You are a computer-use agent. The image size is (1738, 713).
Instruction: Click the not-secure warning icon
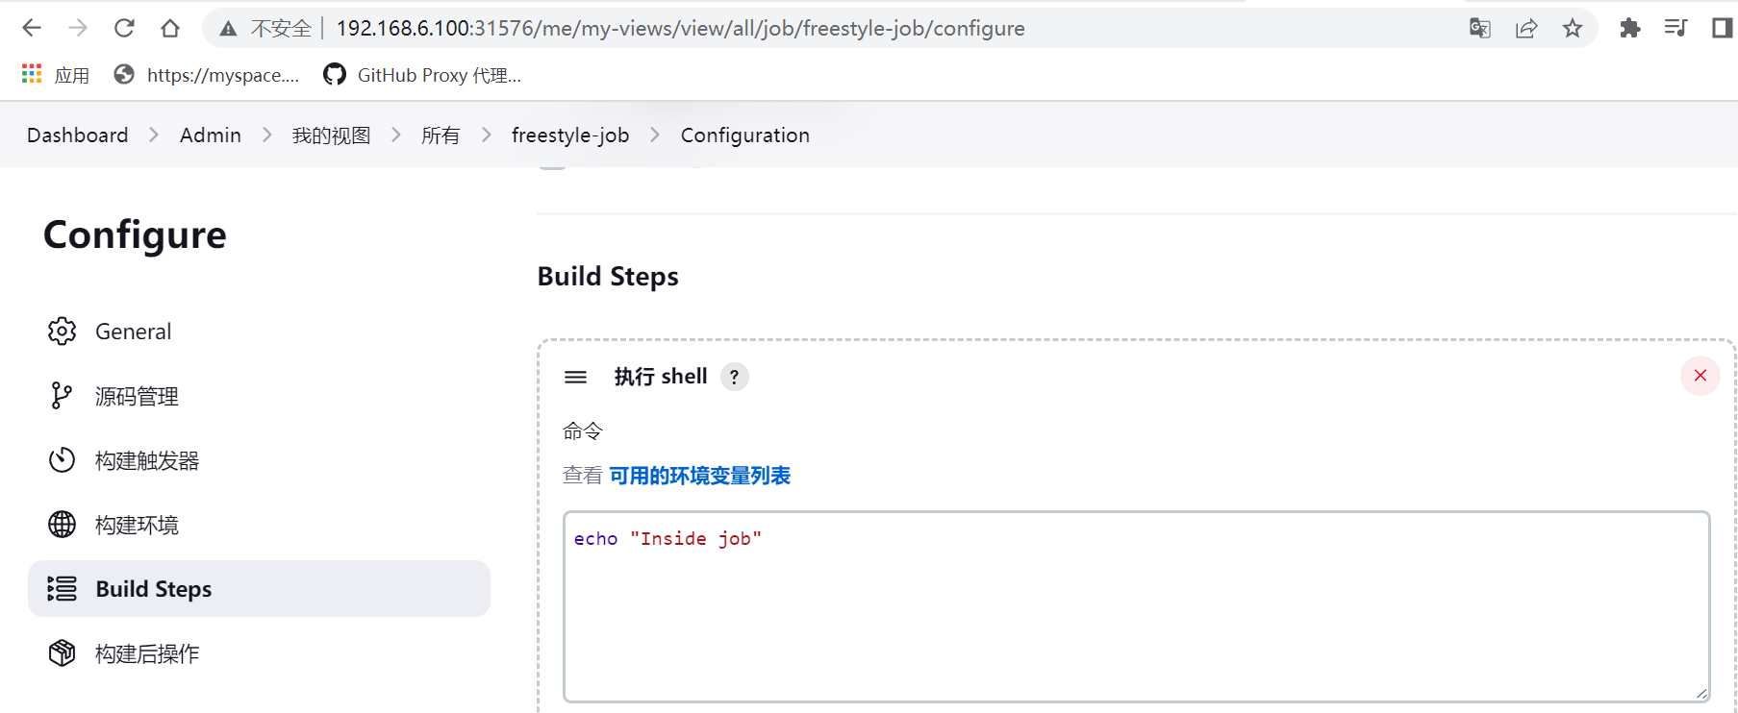228,29
